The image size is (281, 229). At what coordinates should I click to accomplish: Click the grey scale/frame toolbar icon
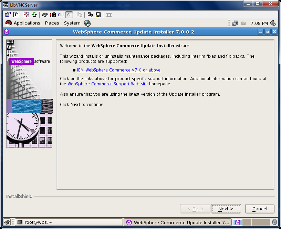pos(109,15)
